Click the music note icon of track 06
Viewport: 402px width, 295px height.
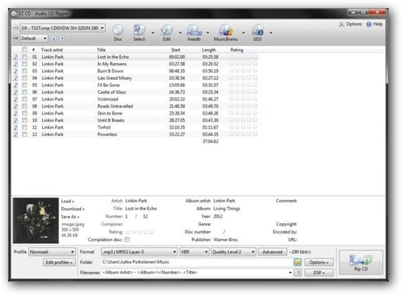(15, 92)
